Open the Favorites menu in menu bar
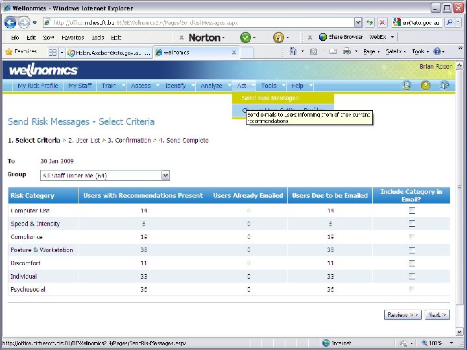The image size is (467, 350). (73, 38)
